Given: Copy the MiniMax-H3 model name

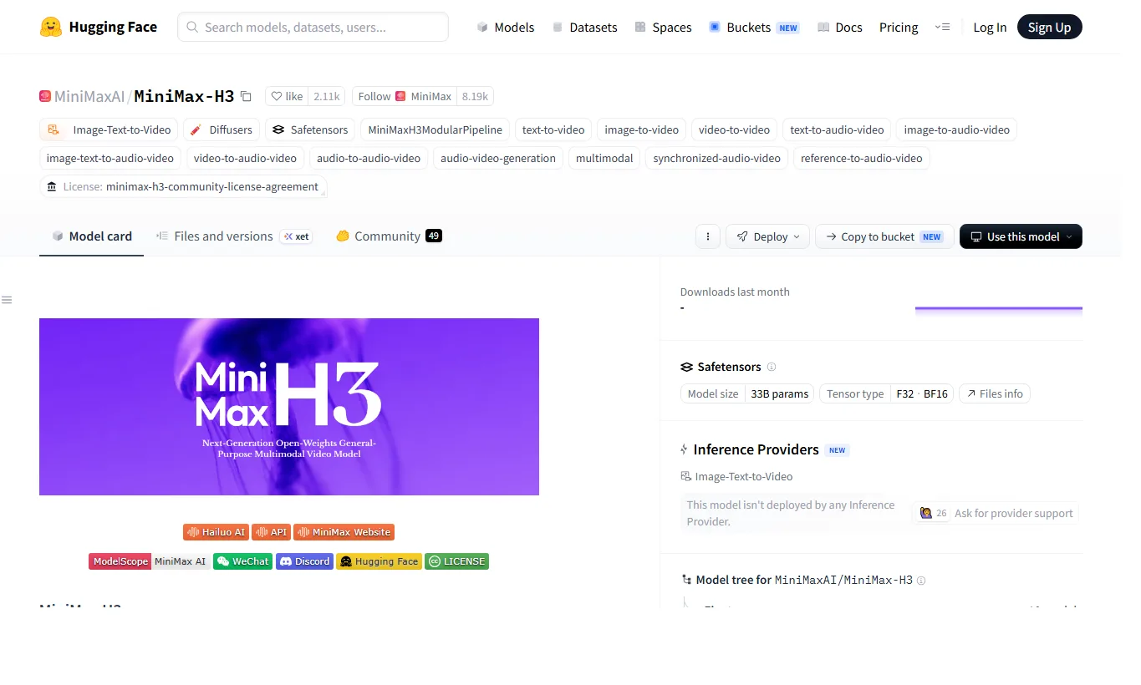Looking at the screenshot, I should pyautogui.click(x=246, y=96).
